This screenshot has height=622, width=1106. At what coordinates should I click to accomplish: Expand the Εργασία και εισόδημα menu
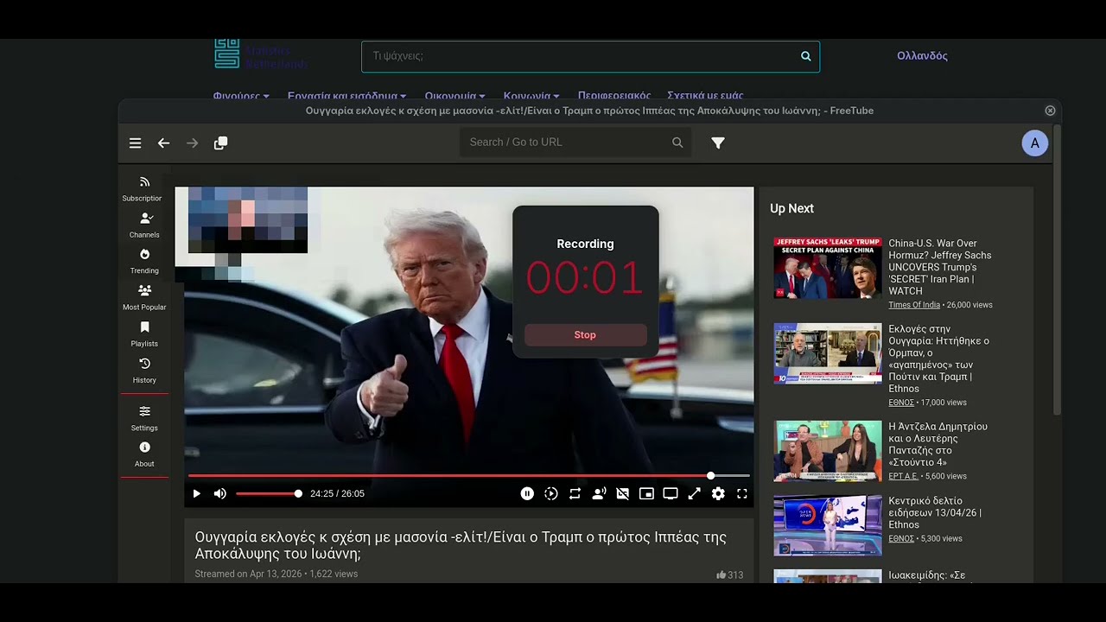click(346, 96)
